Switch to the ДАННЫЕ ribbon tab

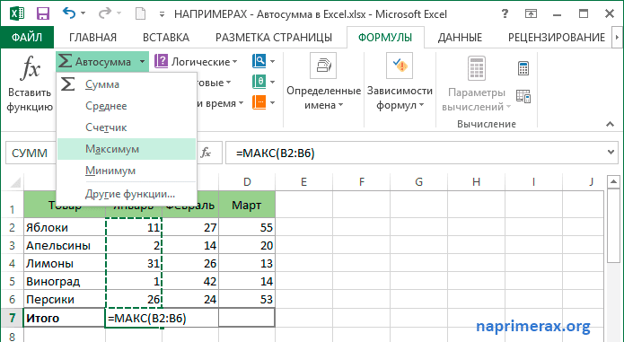(x=460, y=38)
